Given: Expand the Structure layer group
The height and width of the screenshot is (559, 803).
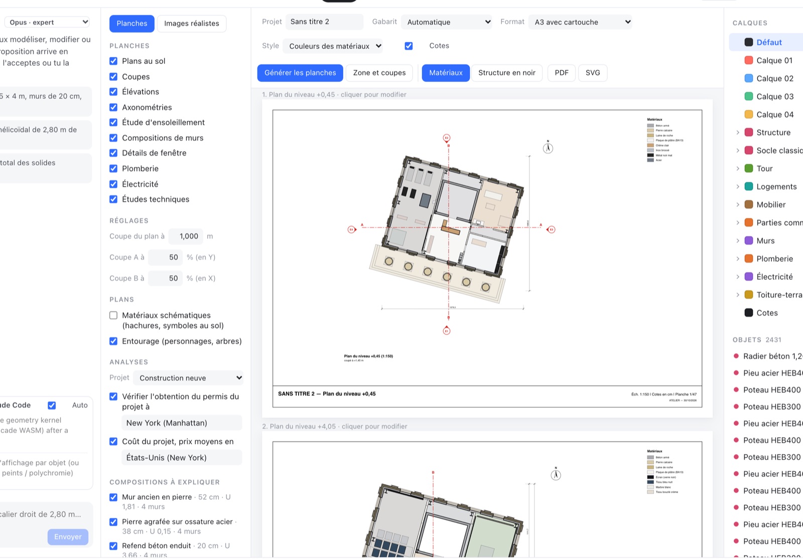Looking at the screenshot, I should (738, 133).
